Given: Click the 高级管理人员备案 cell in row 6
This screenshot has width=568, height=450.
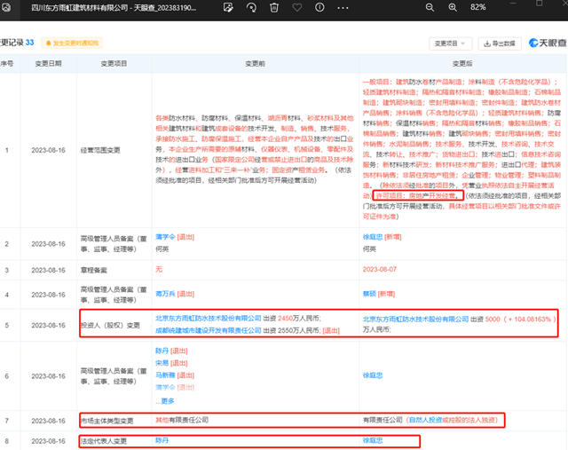Looking at the screenshot, I should tap(114, 376).
